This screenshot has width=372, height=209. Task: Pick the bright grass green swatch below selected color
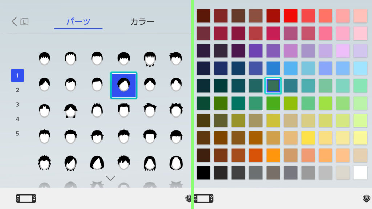coord(273,103)
